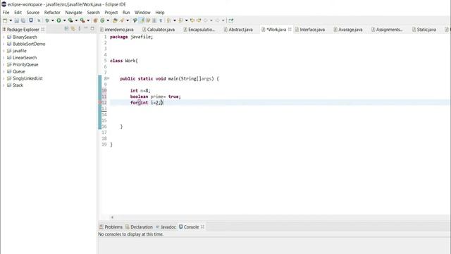Toggle Mark Occurrences highlighted toolbar icon
Image resolution: width=451 pixels, height=254 pixels.
tap(142, 20)
